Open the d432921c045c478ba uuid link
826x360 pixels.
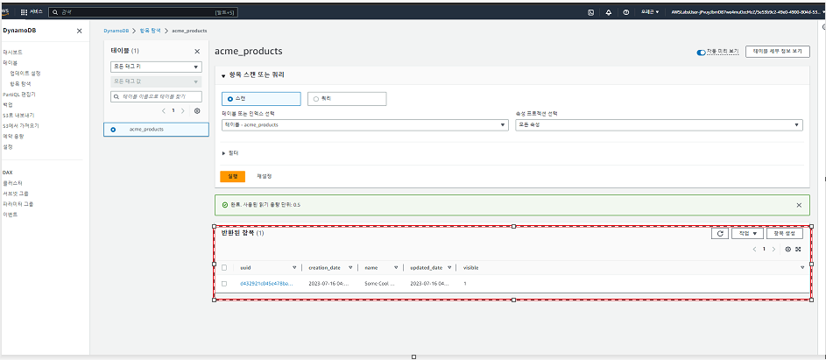tap(266, 284)
